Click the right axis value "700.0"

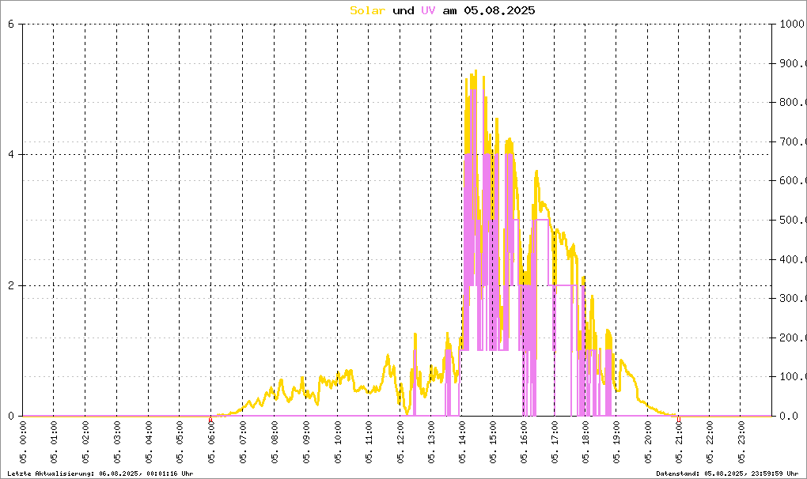coord(793,141)
